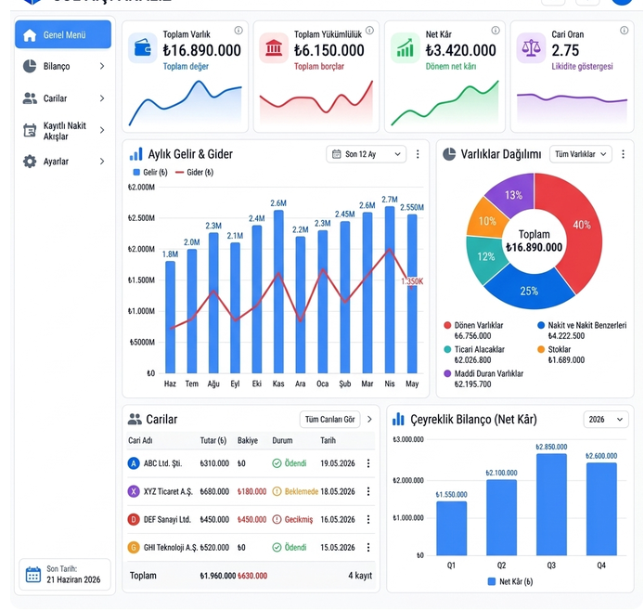The image size is (644, 611).
Task: Click the ₺630.000 total balance value
Action: [x=252, y=576]
